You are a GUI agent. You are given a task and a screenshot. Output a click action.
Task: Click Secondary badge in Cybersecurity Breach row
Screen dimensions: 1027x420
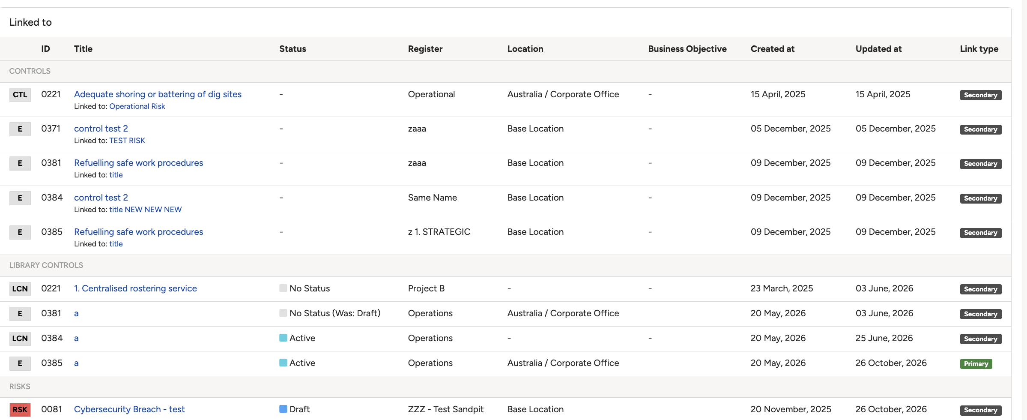pos(981,410)
